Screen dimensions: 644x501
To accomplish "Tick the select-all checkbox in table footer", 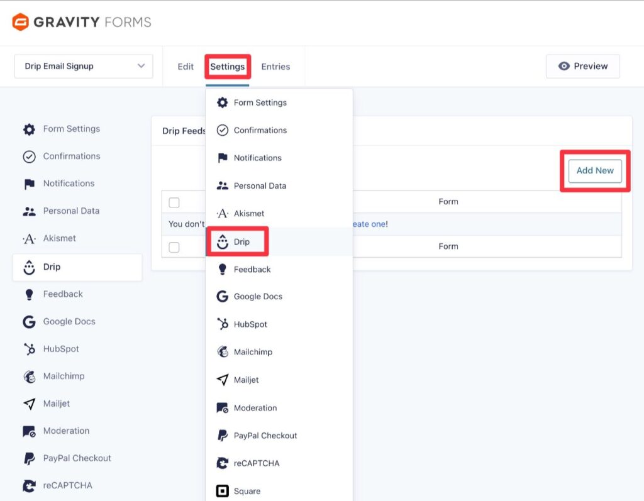I will pyautogui.click(x=174, y=247).
